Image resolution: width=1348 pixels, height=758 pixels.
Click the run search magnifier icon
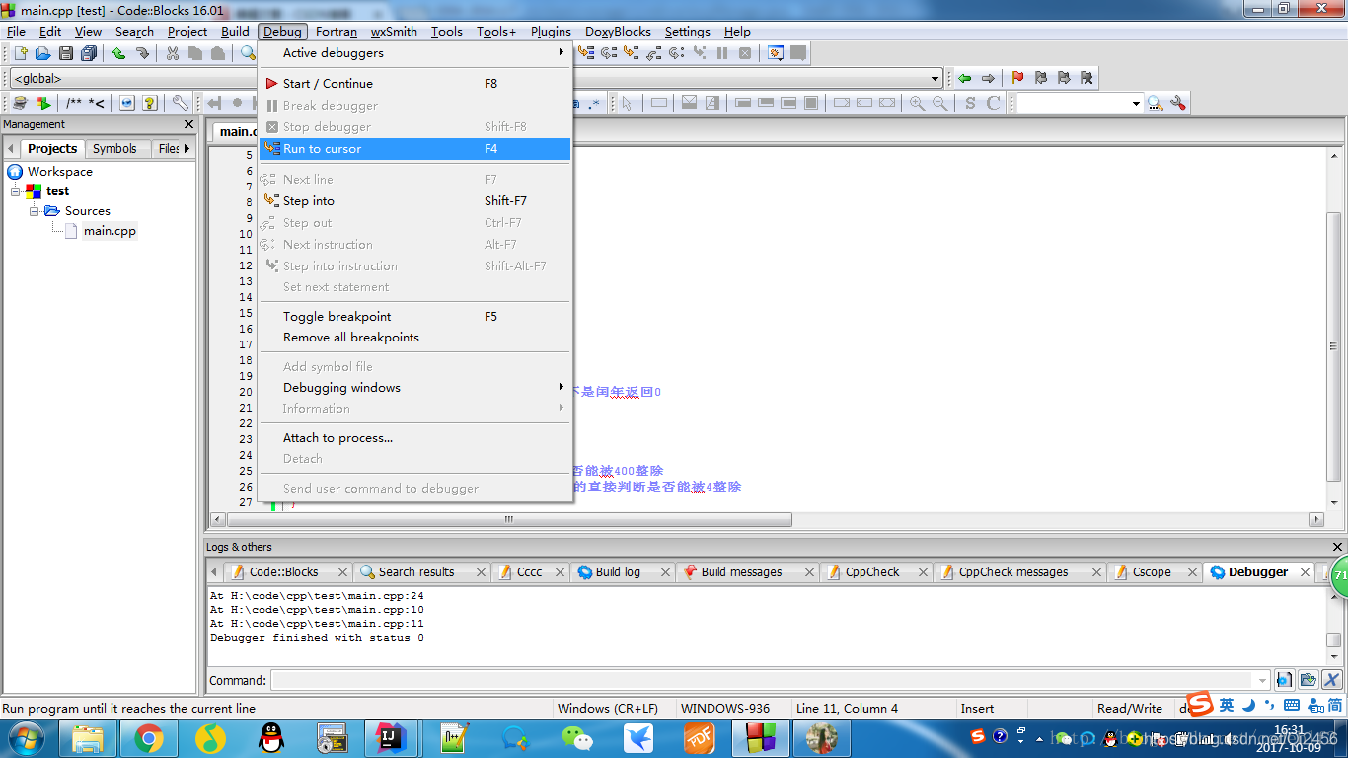[x=1155, y=103]
